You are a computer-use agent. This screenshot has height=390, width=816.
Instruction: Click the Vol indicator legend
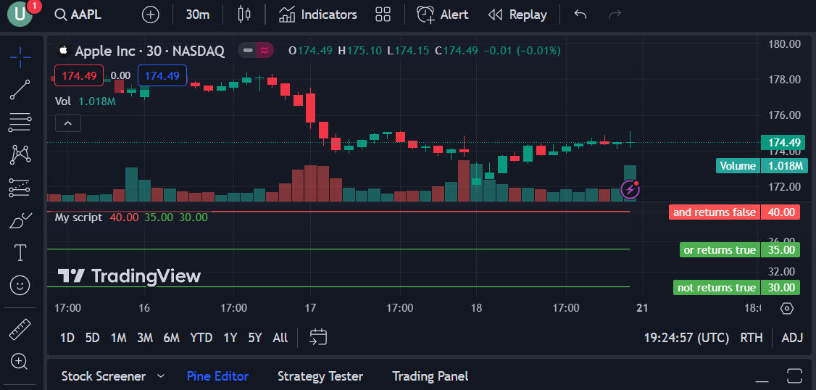pos(63,101)
